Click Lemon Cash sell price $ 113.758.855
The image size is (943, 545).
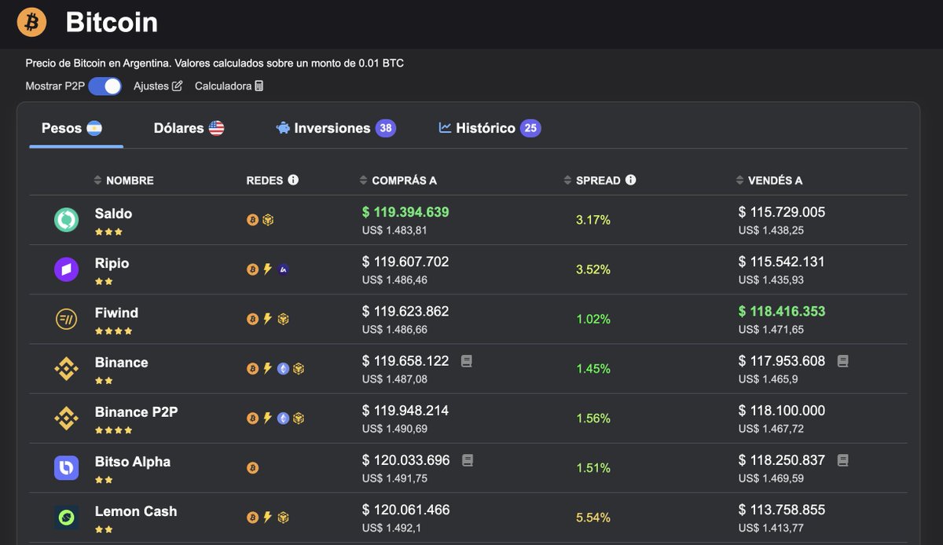point(782,510)
